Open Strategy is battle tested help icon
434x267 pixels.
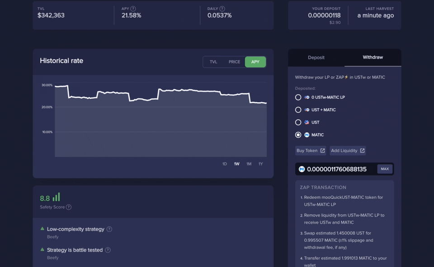click(108, 250)
